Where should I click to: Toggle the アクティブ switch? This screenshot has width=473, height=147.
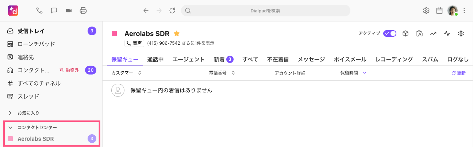tap(390, 33)
